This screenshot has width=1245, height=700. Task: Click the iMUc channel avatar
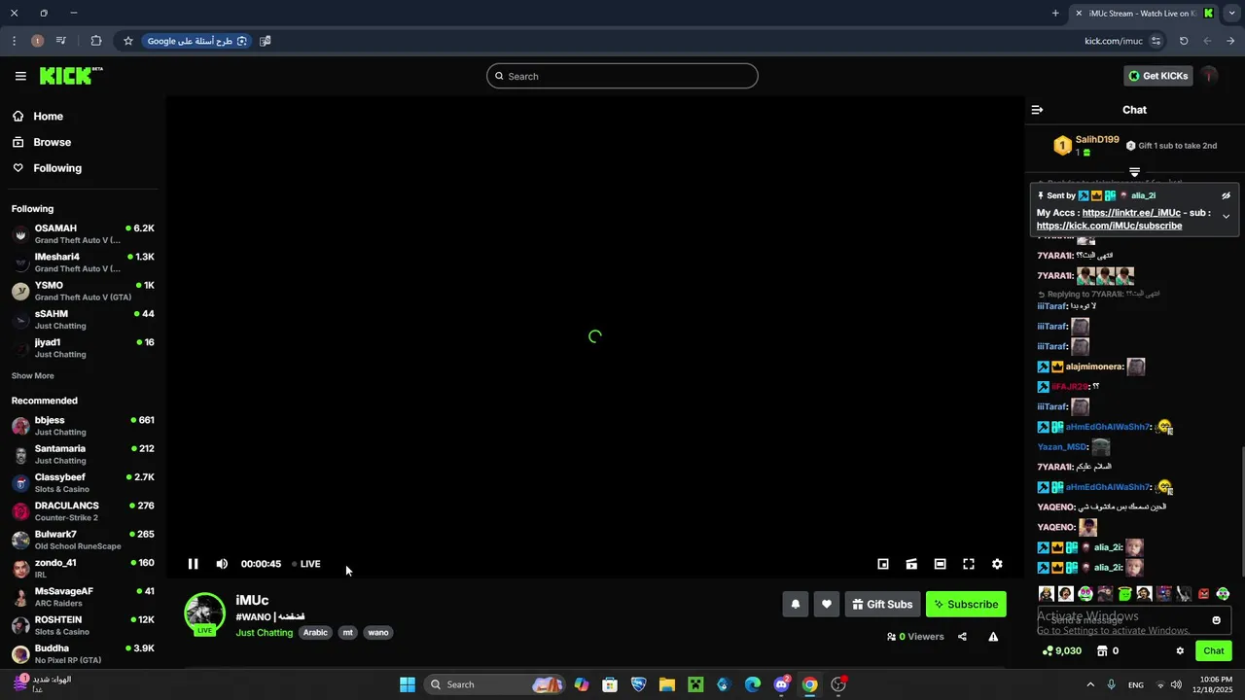(x=204, y=613)
